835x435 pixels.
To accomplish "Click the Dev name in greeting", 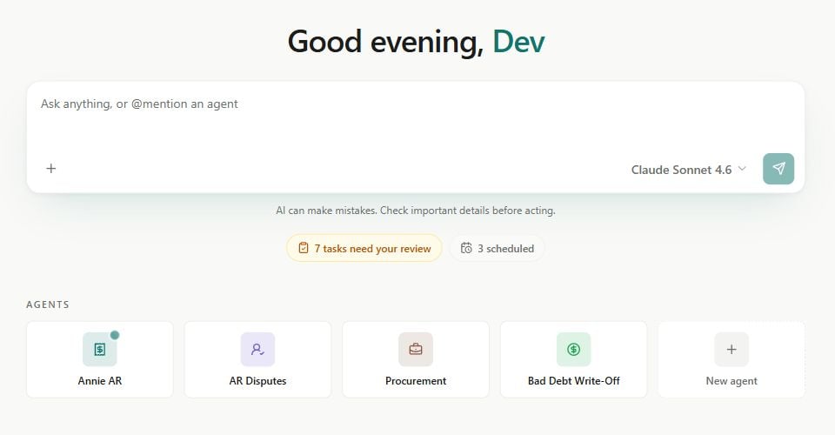I will (518, 42).
